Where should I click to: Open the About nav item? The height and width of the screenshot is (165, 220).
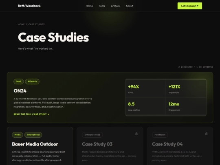[130, 6]
